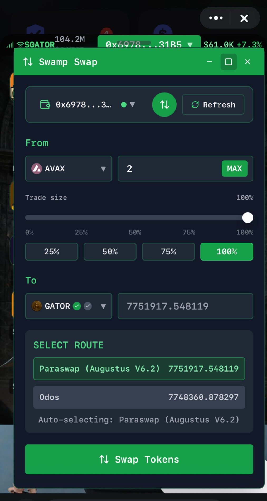Viewport: 267px width, 501px height.
Task: Choose the Paraswap (Augustus V6.2) route
Action: click(x=139, y=369)
